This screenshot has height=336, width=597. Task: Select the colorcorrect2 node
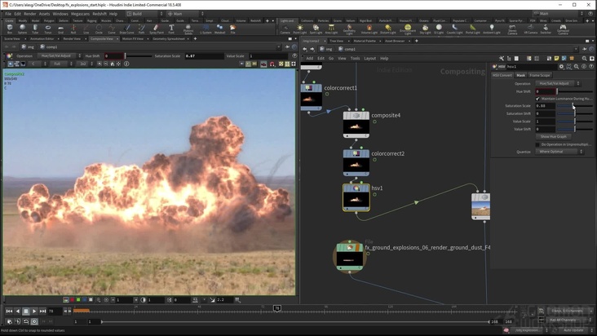tap(356, 163)
